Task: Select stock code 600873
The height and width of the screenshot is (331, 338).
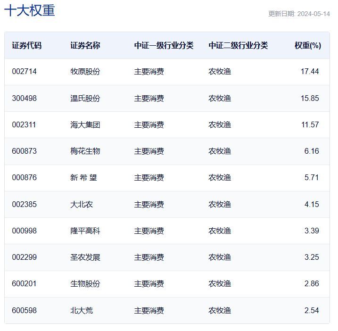Action: (25, 151)
